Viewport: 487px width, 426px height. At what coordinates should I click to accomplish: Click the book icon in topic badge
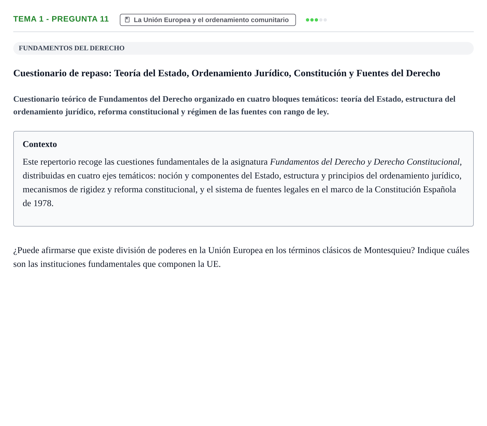[127, 20]
